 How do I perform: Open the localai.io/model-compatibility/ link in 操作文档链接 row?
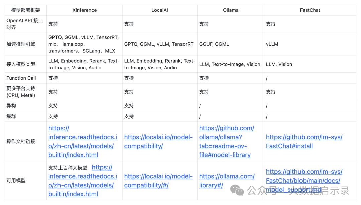[x=158, y=141]
